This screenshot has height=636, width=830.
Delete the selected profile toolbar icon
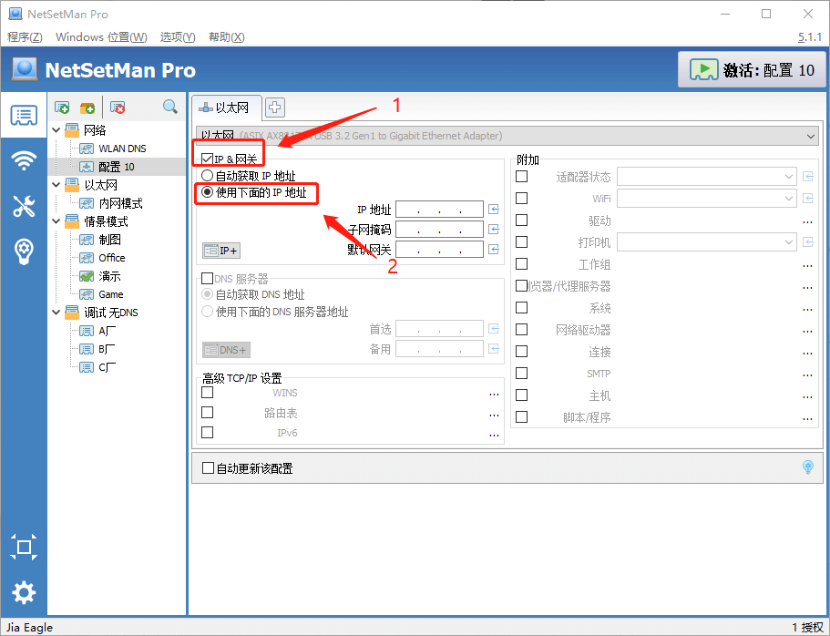point(118,108)
